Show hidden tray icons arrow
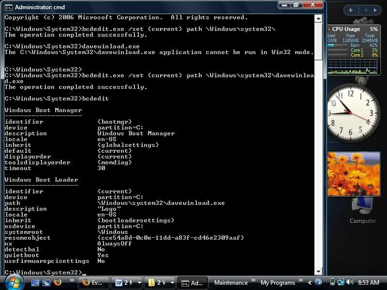Viewport: 387px width, 290px height. click(x=310, y=283)
